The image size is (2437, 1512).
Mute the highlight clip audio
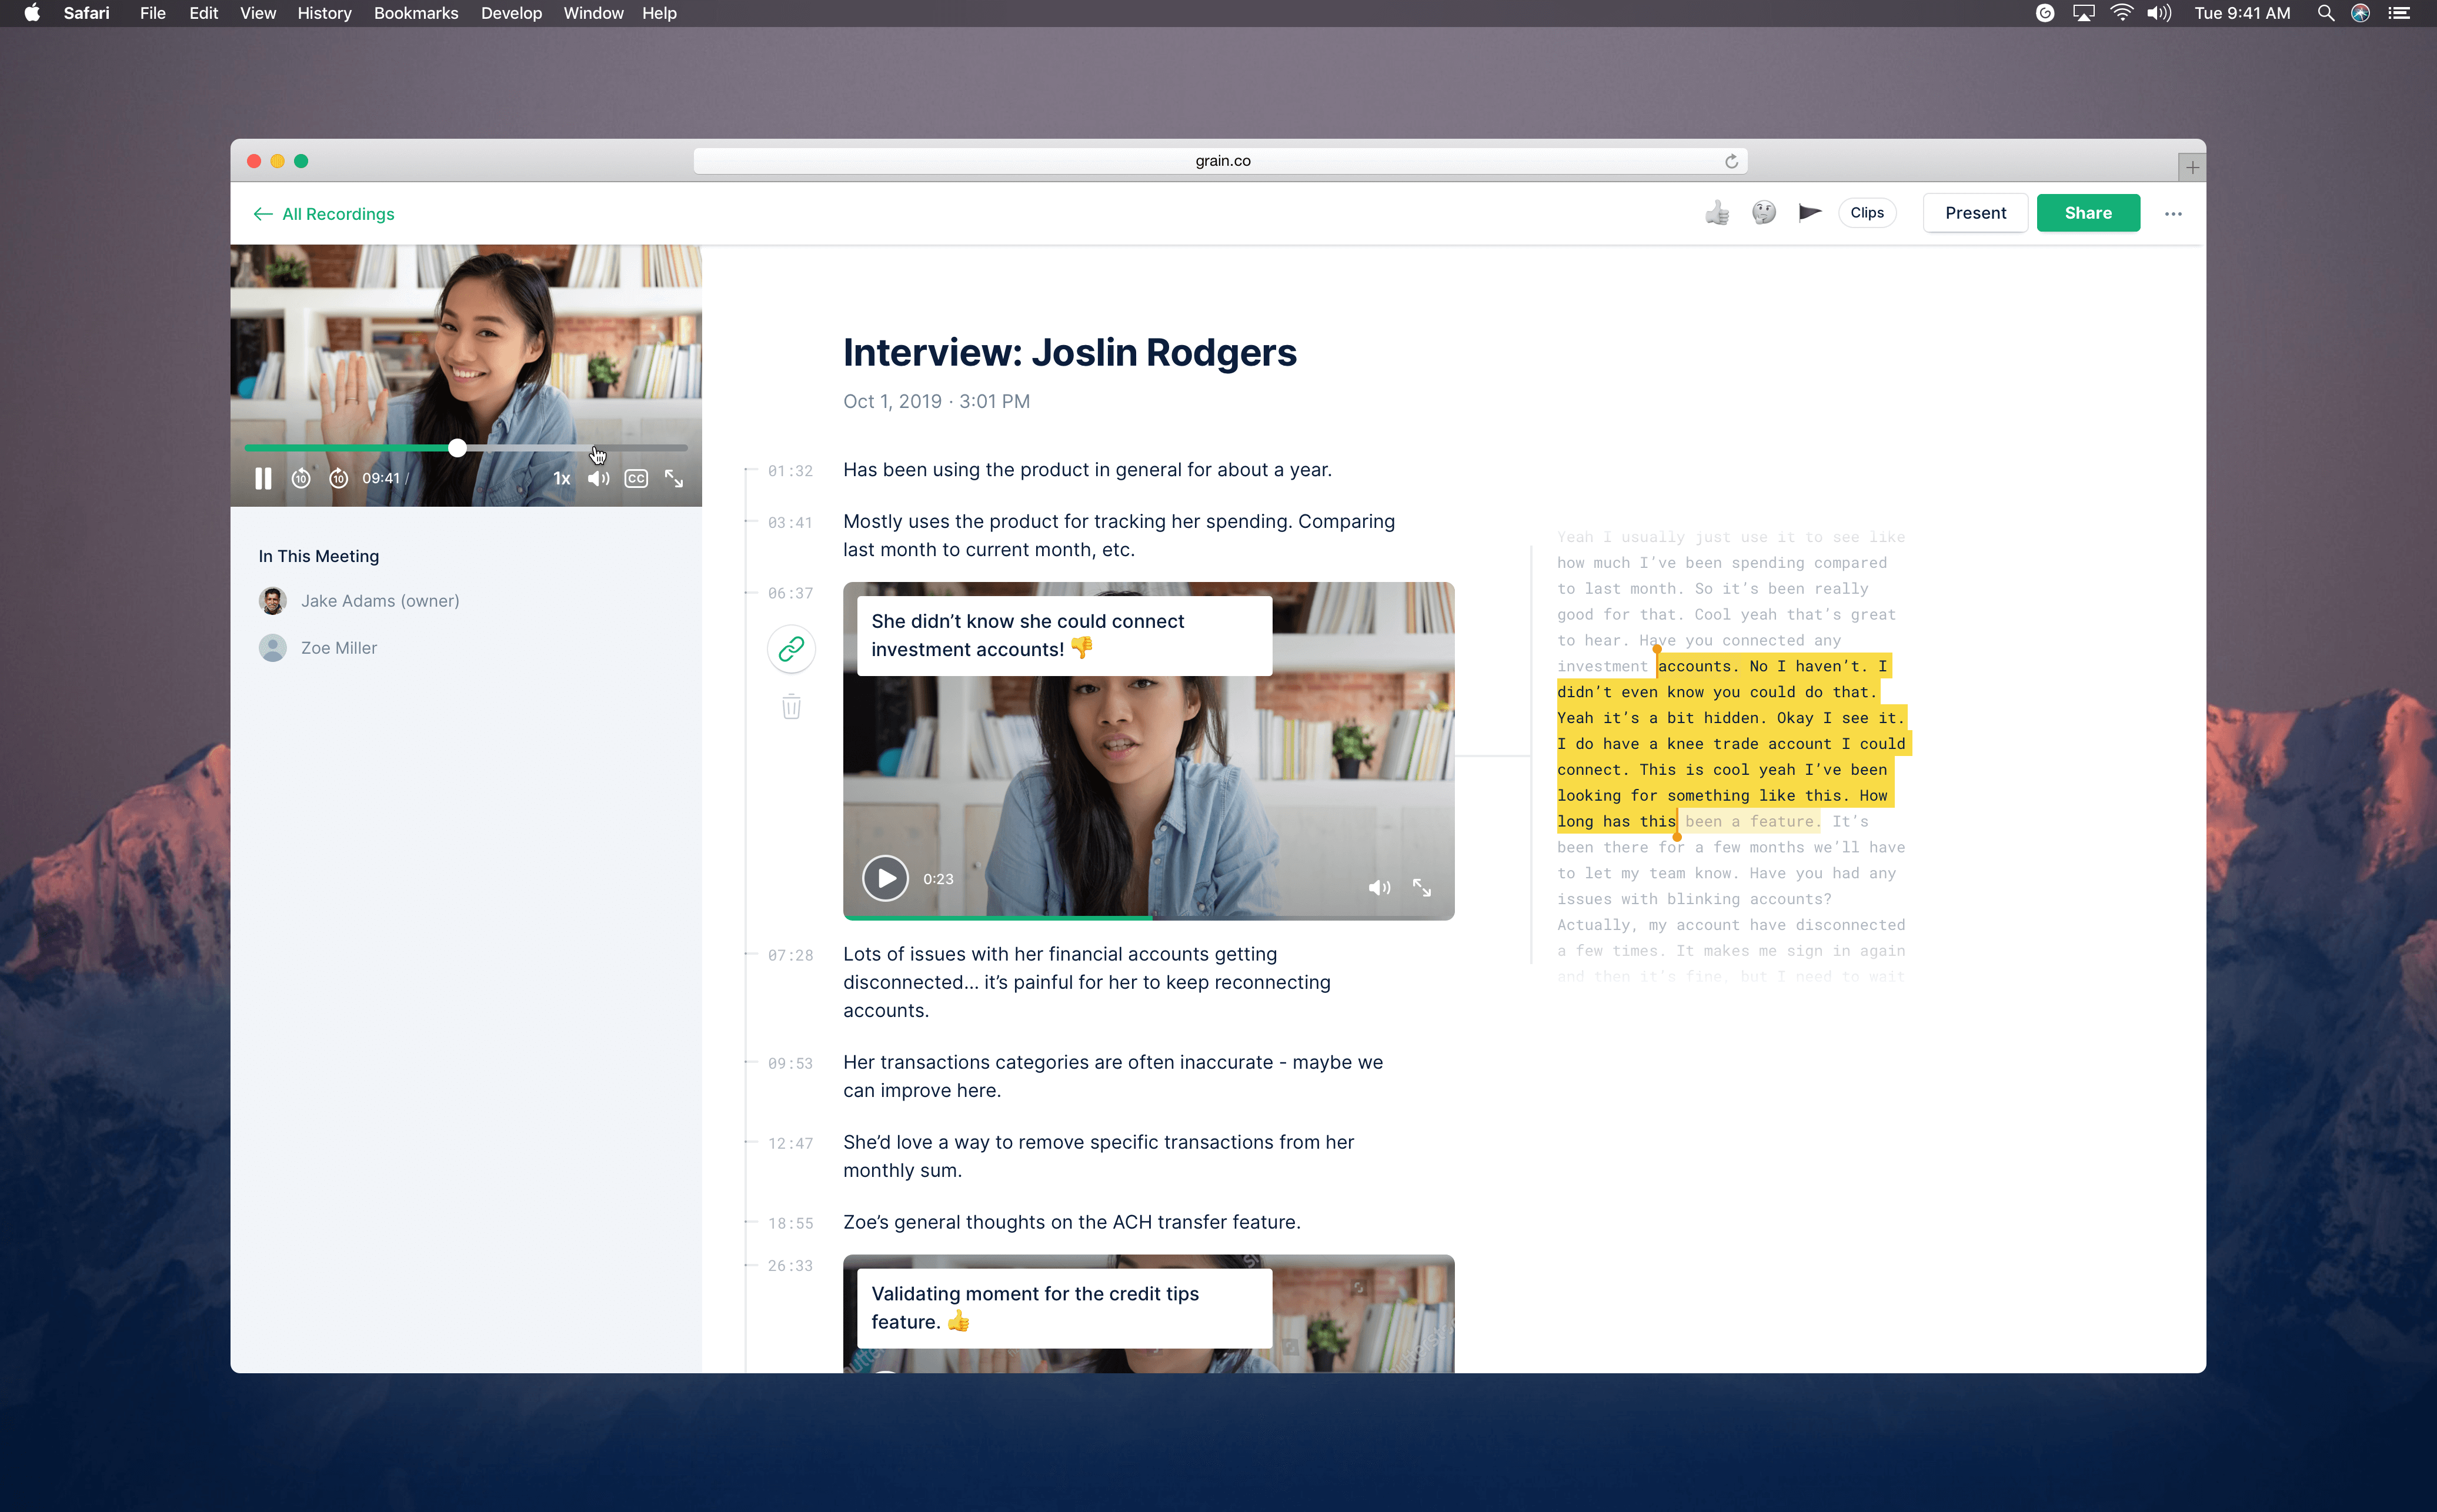click(x=1380, y=887)
